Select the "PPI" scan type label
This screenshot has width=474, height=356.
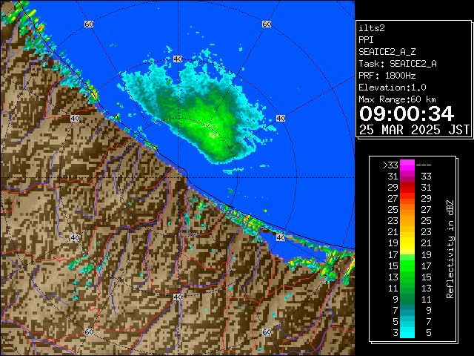pos(366,40)
